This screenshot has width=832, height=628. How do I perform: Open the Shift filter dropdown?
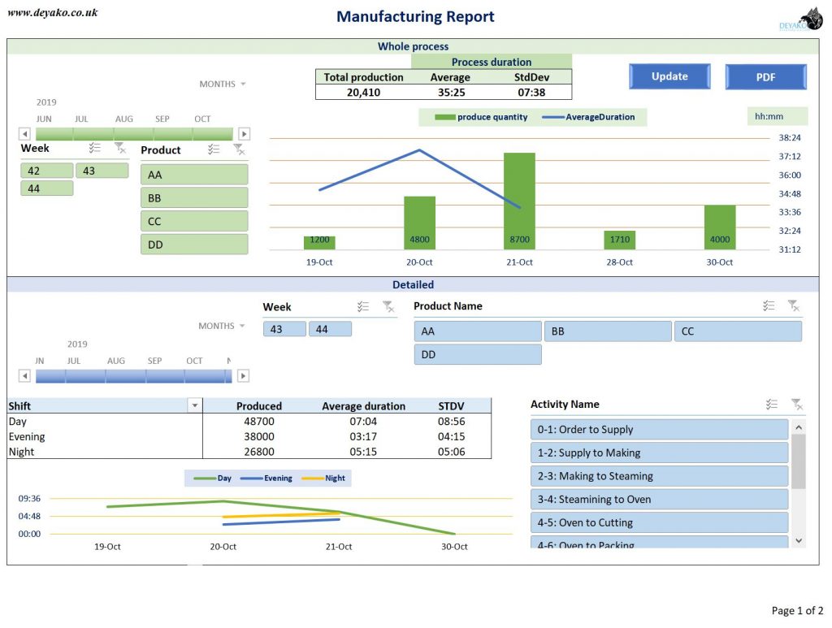[193, 405]
